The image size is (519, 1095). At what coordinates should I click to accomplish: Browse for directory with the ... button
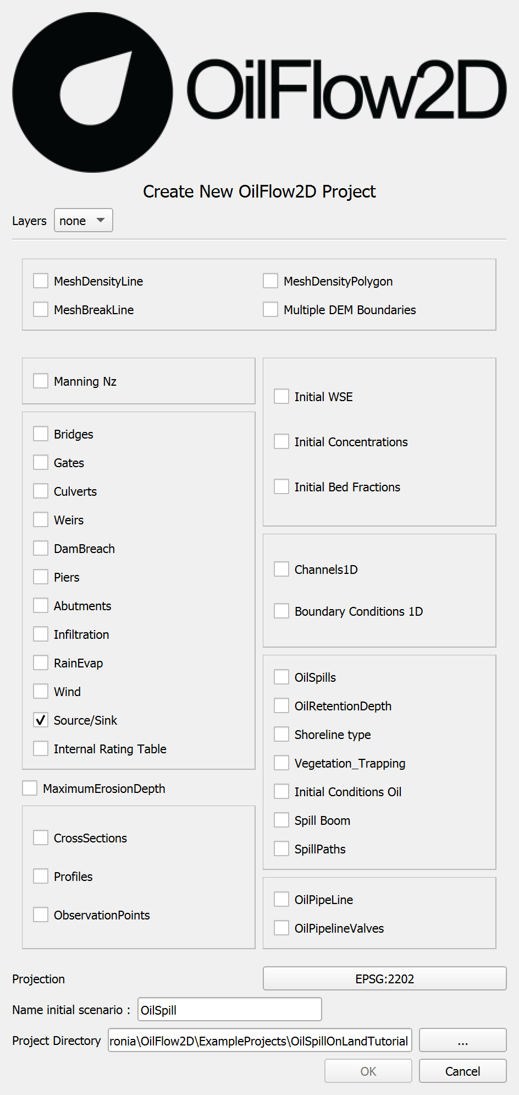[463, 1040]
